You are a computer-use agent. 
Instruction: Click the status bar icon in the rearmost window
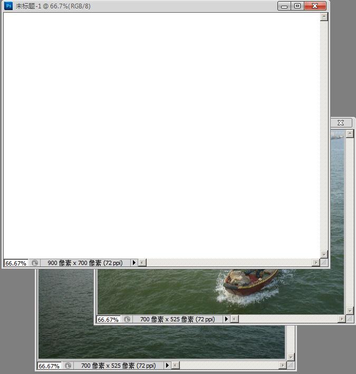point(68,366)
